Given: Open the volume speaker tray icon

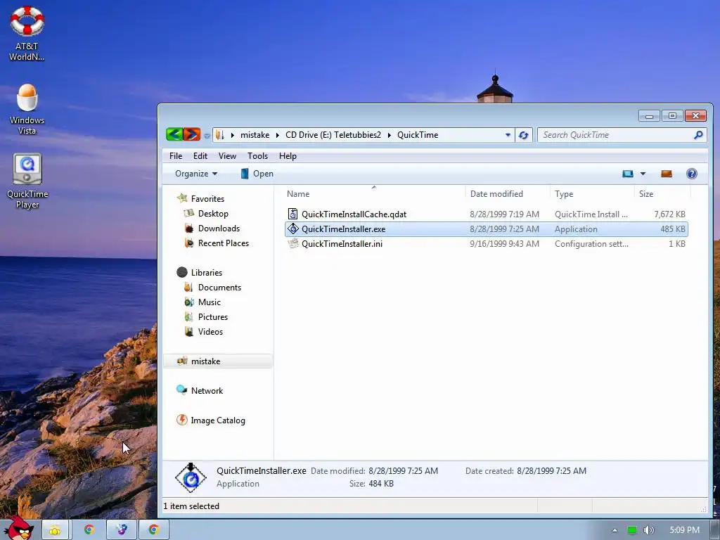Looking at the screenshot, I should pyautogui.click(x=648, y=530).
